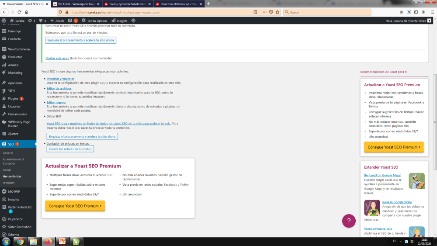Open Tonda Options from admin bar
Image resolution: width=437 pixels, height=246 pixels.
(x=94, y=21)
